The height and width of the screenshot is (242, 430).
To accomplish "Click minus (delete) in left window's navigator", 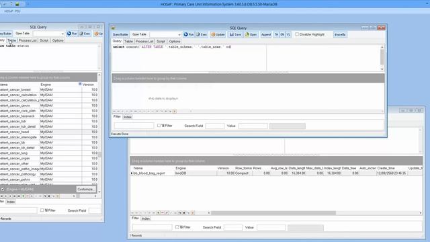I will coord(28,196).
